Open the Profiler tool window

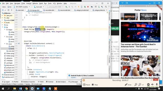pos(15,82)
